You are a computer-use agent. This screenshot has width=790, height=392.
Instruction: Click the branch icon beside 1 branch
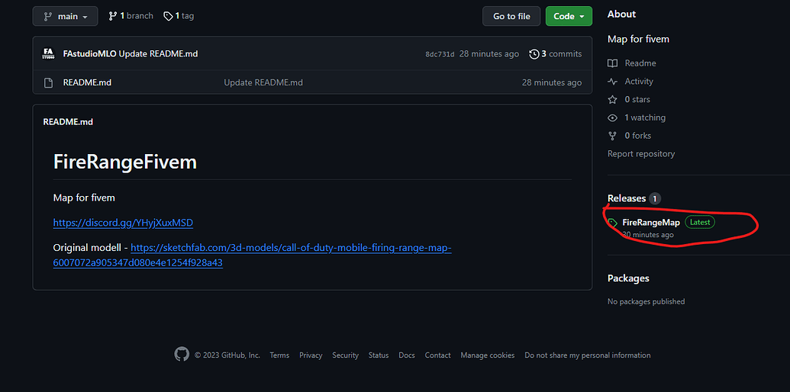pyautogui.click(x=113, y=16)
